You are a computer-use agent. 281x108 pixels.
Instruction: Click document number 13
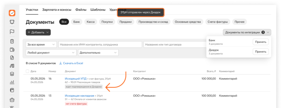[50, 96]
